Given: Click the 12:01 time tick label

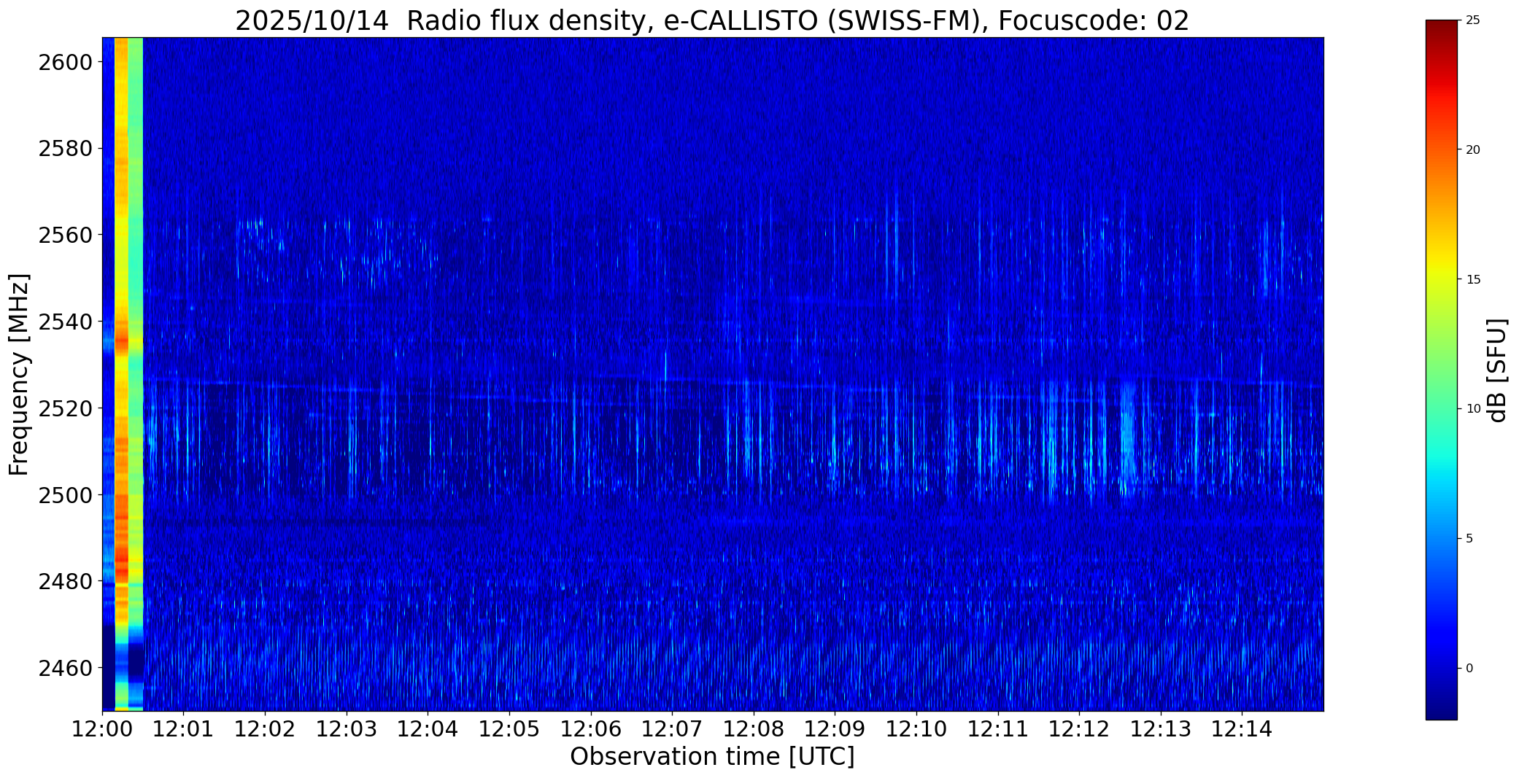Looking at the screenshot, I should (x=184, y=729).
